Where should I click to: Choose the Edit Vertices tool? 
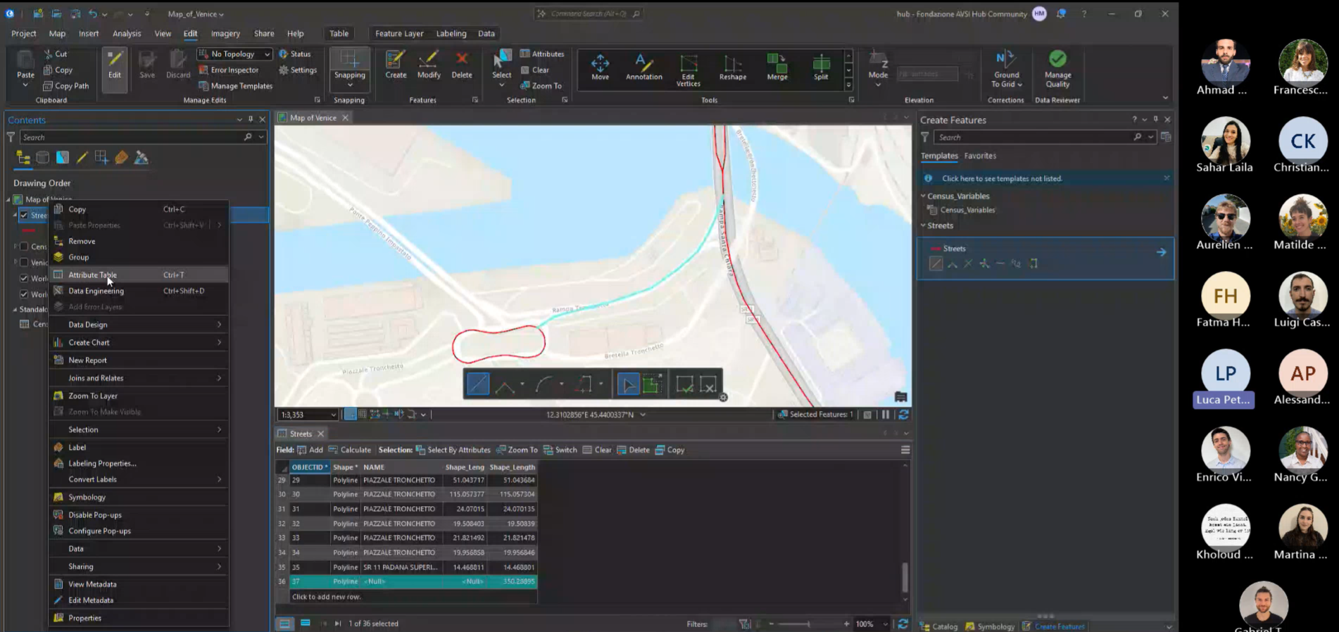(x=688, y=70)
